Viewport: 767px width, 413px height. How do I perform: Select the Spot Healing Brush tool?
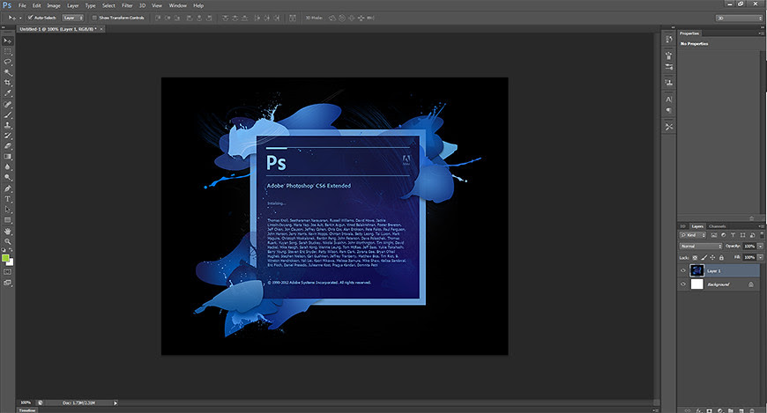coord(7,105)
